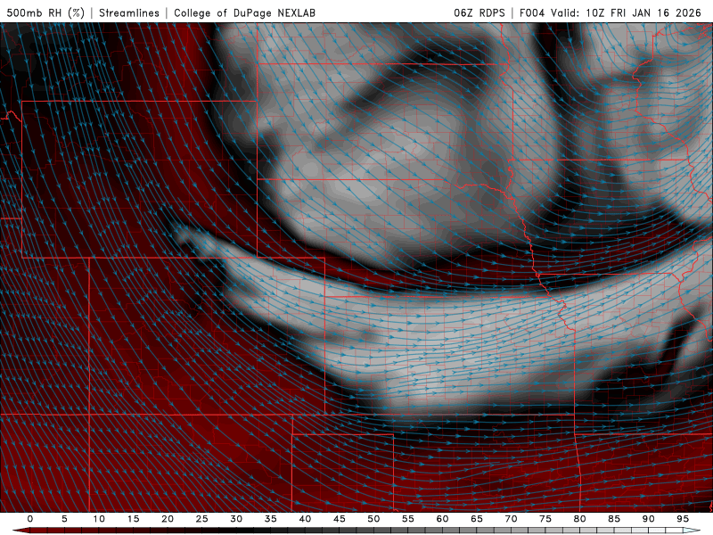The image size is (713, 535).
Task: Click "College of DuPage NEXLAB" header text
Action: [244, 12]
